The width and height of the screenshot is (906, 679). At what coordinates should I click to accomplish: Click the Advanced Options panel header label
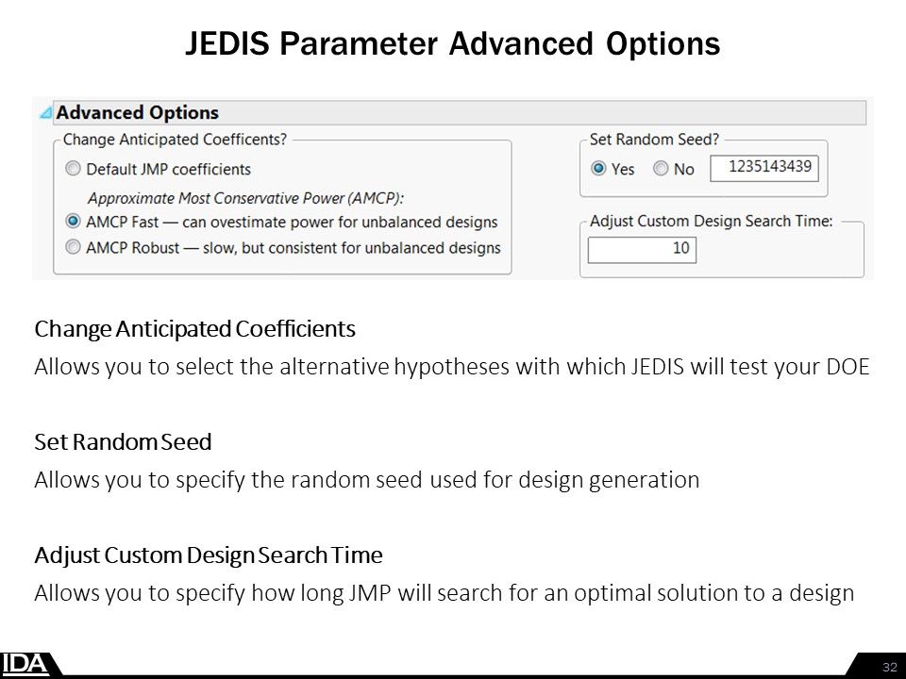point(138,112)
